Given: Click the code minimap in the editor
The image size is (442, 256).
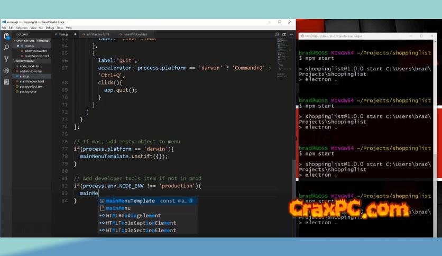Looking at the screenshot, I should pyautogui.click(x=284, y=58).
